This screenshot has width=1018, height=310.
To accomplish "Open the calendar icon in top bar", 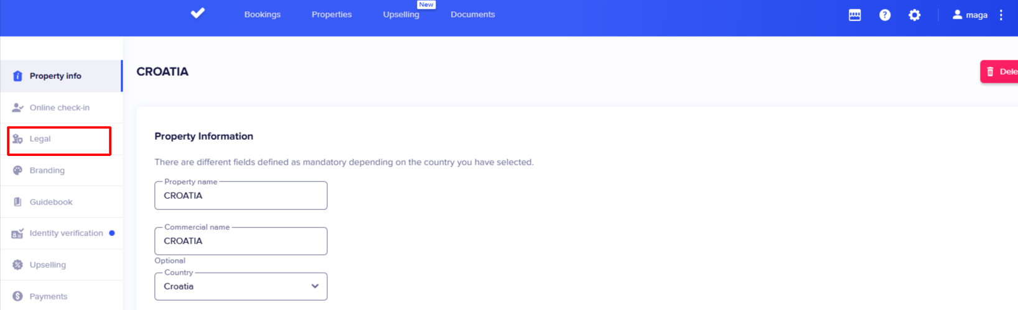I will coord(854,15).
